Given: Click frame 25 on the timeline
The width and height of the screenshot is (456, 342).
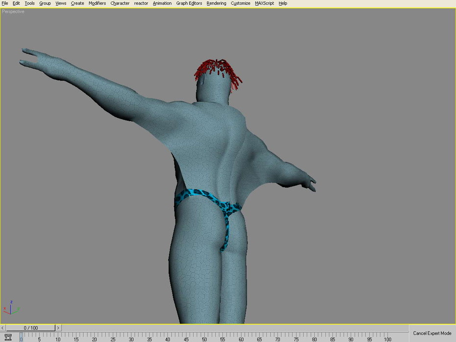Looking at the screenshot, I should [113, 339].
